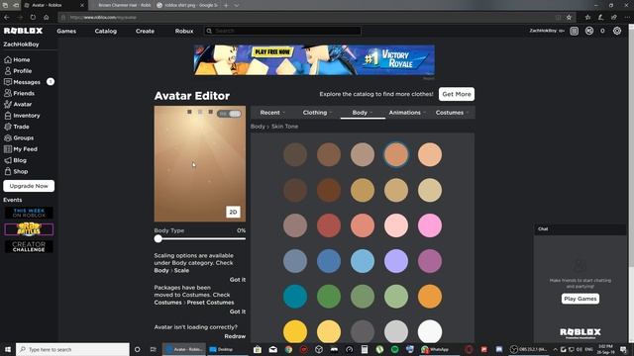The width and height of the screenshot is (634, 356).
Task: Open the notifications icon in the Roblox header
Action: pyautogui.click(x=574, y=31)
